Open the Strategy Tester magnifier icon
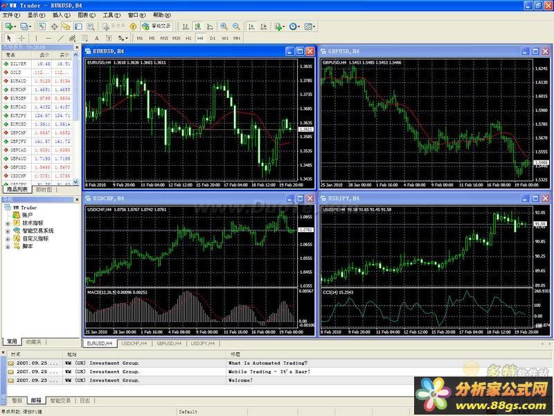The image size is (554, 416). coord(91,26)
